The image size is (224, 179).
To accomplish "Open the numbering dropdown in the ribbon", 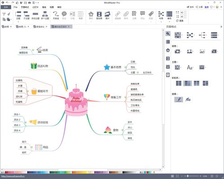I will tap(169, 22).
